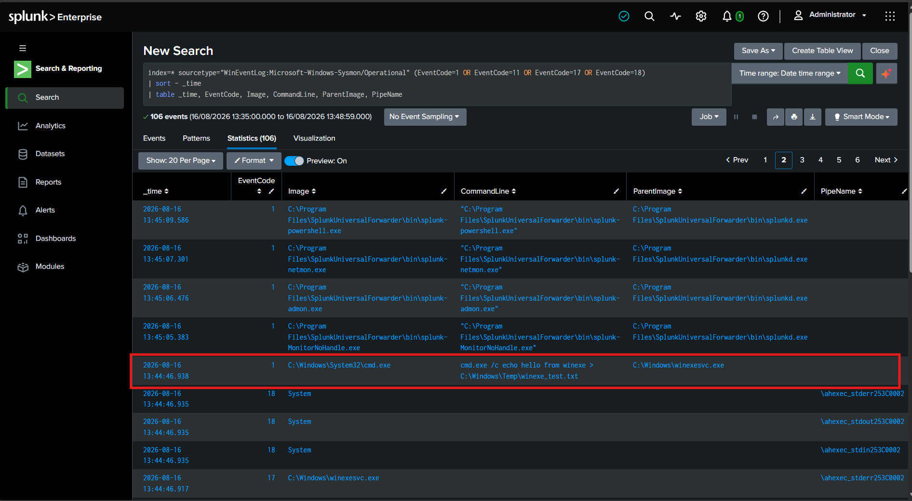
Task: Open the activity pulse icon
Action: [x=675, y=16]
